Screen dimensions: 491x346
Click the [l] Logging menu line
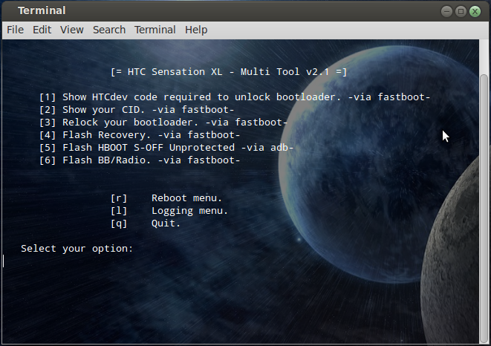[x=169, y=211]
